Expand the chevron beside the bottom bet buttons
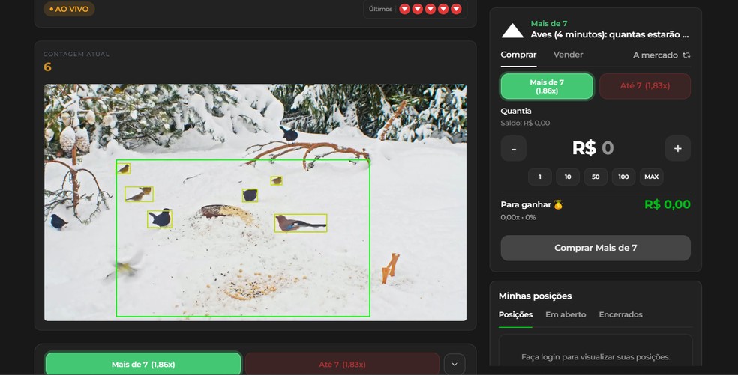This screenshot has height=375, width=738. (x=454, y=365)
